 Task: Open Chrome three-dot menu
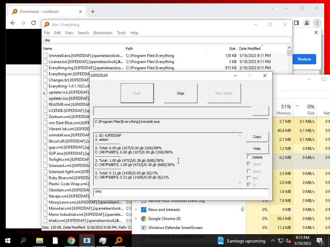coord(317,23)
